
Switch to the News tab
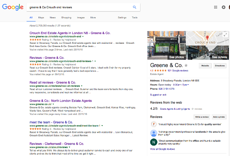tap(53, 18)
